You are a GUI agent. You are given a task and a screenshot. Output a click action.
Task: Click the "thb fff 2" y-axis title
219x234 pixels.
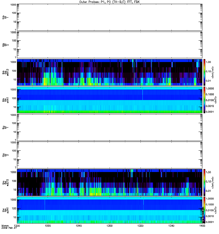coord(5,45)
